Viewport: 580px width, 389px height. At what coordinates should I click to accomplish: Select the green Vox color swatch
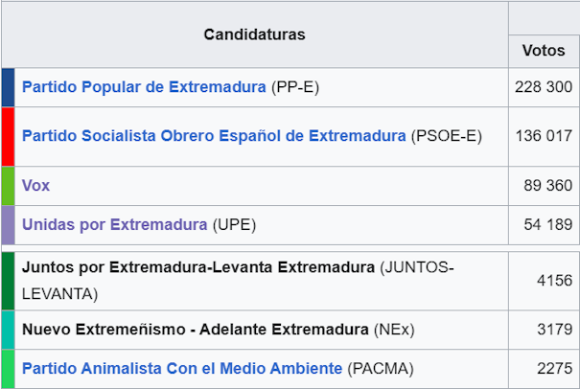pyautogui.click(x=8, y=186)
